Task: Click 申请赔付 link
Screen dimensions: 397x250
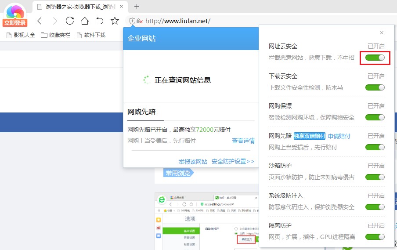Action: 339,136
